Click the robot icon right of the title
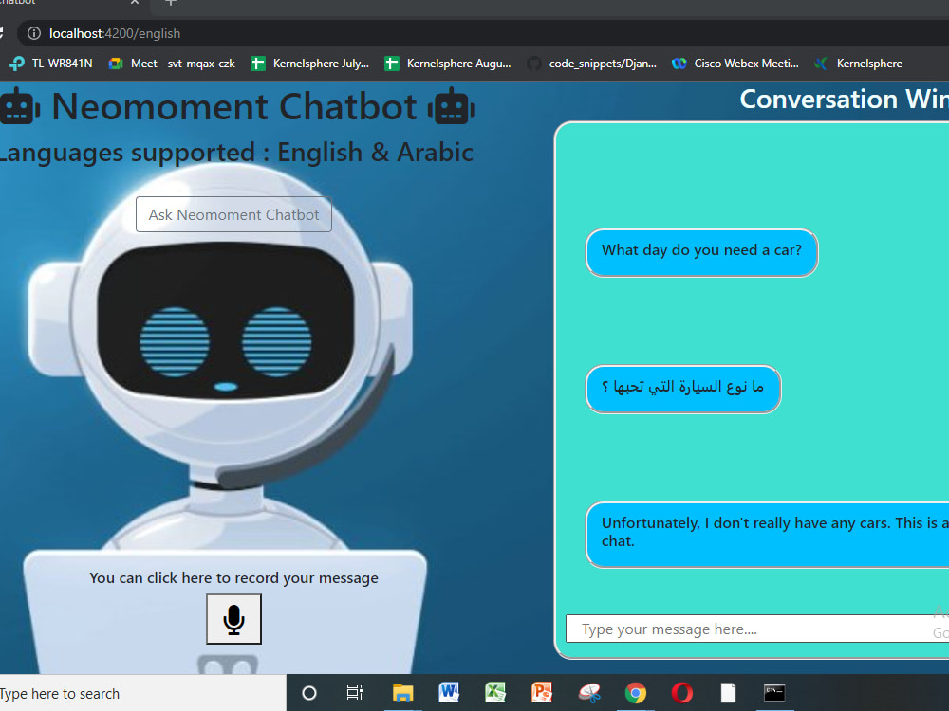Viewport: 949px width, 711px height. pos(453,106)
